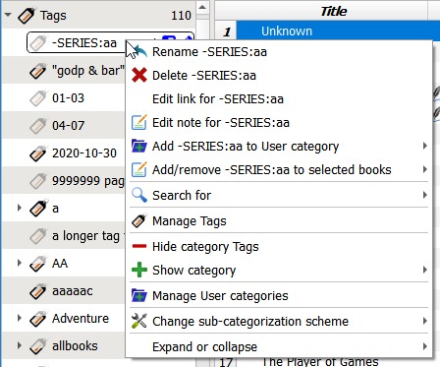440x367 pixels.
Task: Select the -SERIES:aa tag row
Action: [77, 42]
